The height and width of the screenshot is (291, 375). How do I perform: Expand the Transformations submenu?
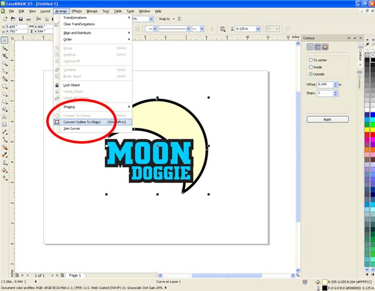coord(92,17)
